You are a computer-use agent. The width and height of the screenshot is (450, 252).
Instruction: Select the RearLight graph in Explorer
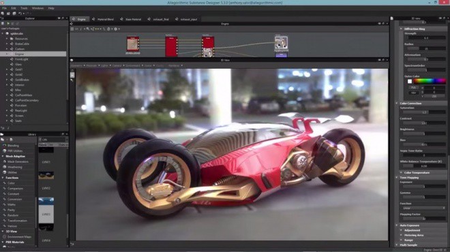[21, 110]
